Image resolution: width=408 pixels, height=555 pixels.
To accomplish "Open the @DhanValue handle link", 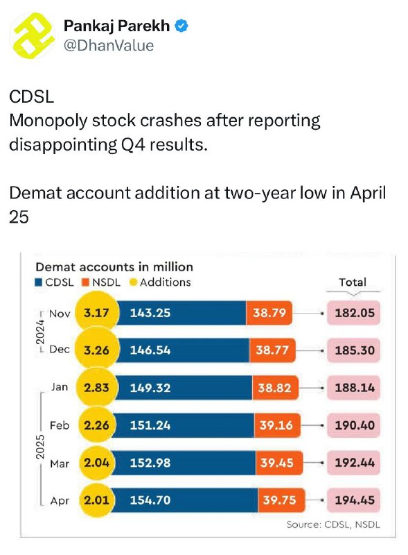I will click(x=109, y=45).
